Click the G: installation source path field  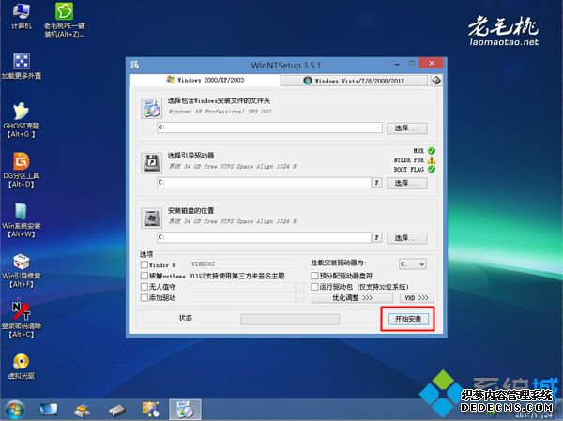click(x=269, y=128)
